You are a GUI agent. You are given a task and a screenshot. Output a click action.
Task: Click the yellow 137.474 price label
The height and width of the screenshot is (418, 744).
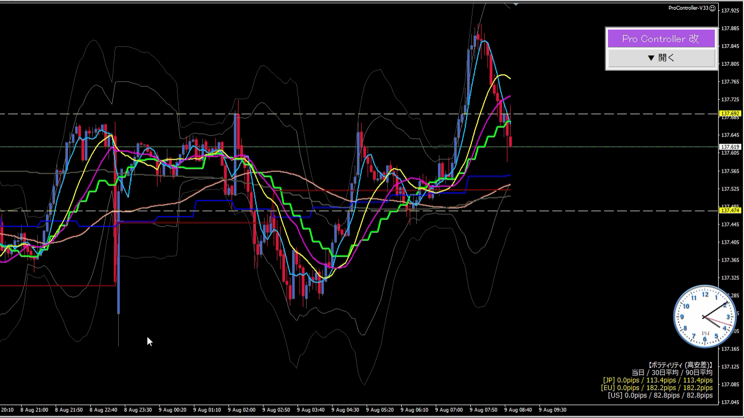tap(730, 210)
